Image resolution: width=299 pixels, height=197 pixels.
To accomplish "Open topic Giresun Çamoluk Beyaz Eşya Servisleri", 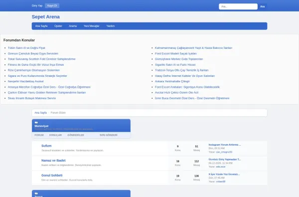I will (x=33, y=54).
